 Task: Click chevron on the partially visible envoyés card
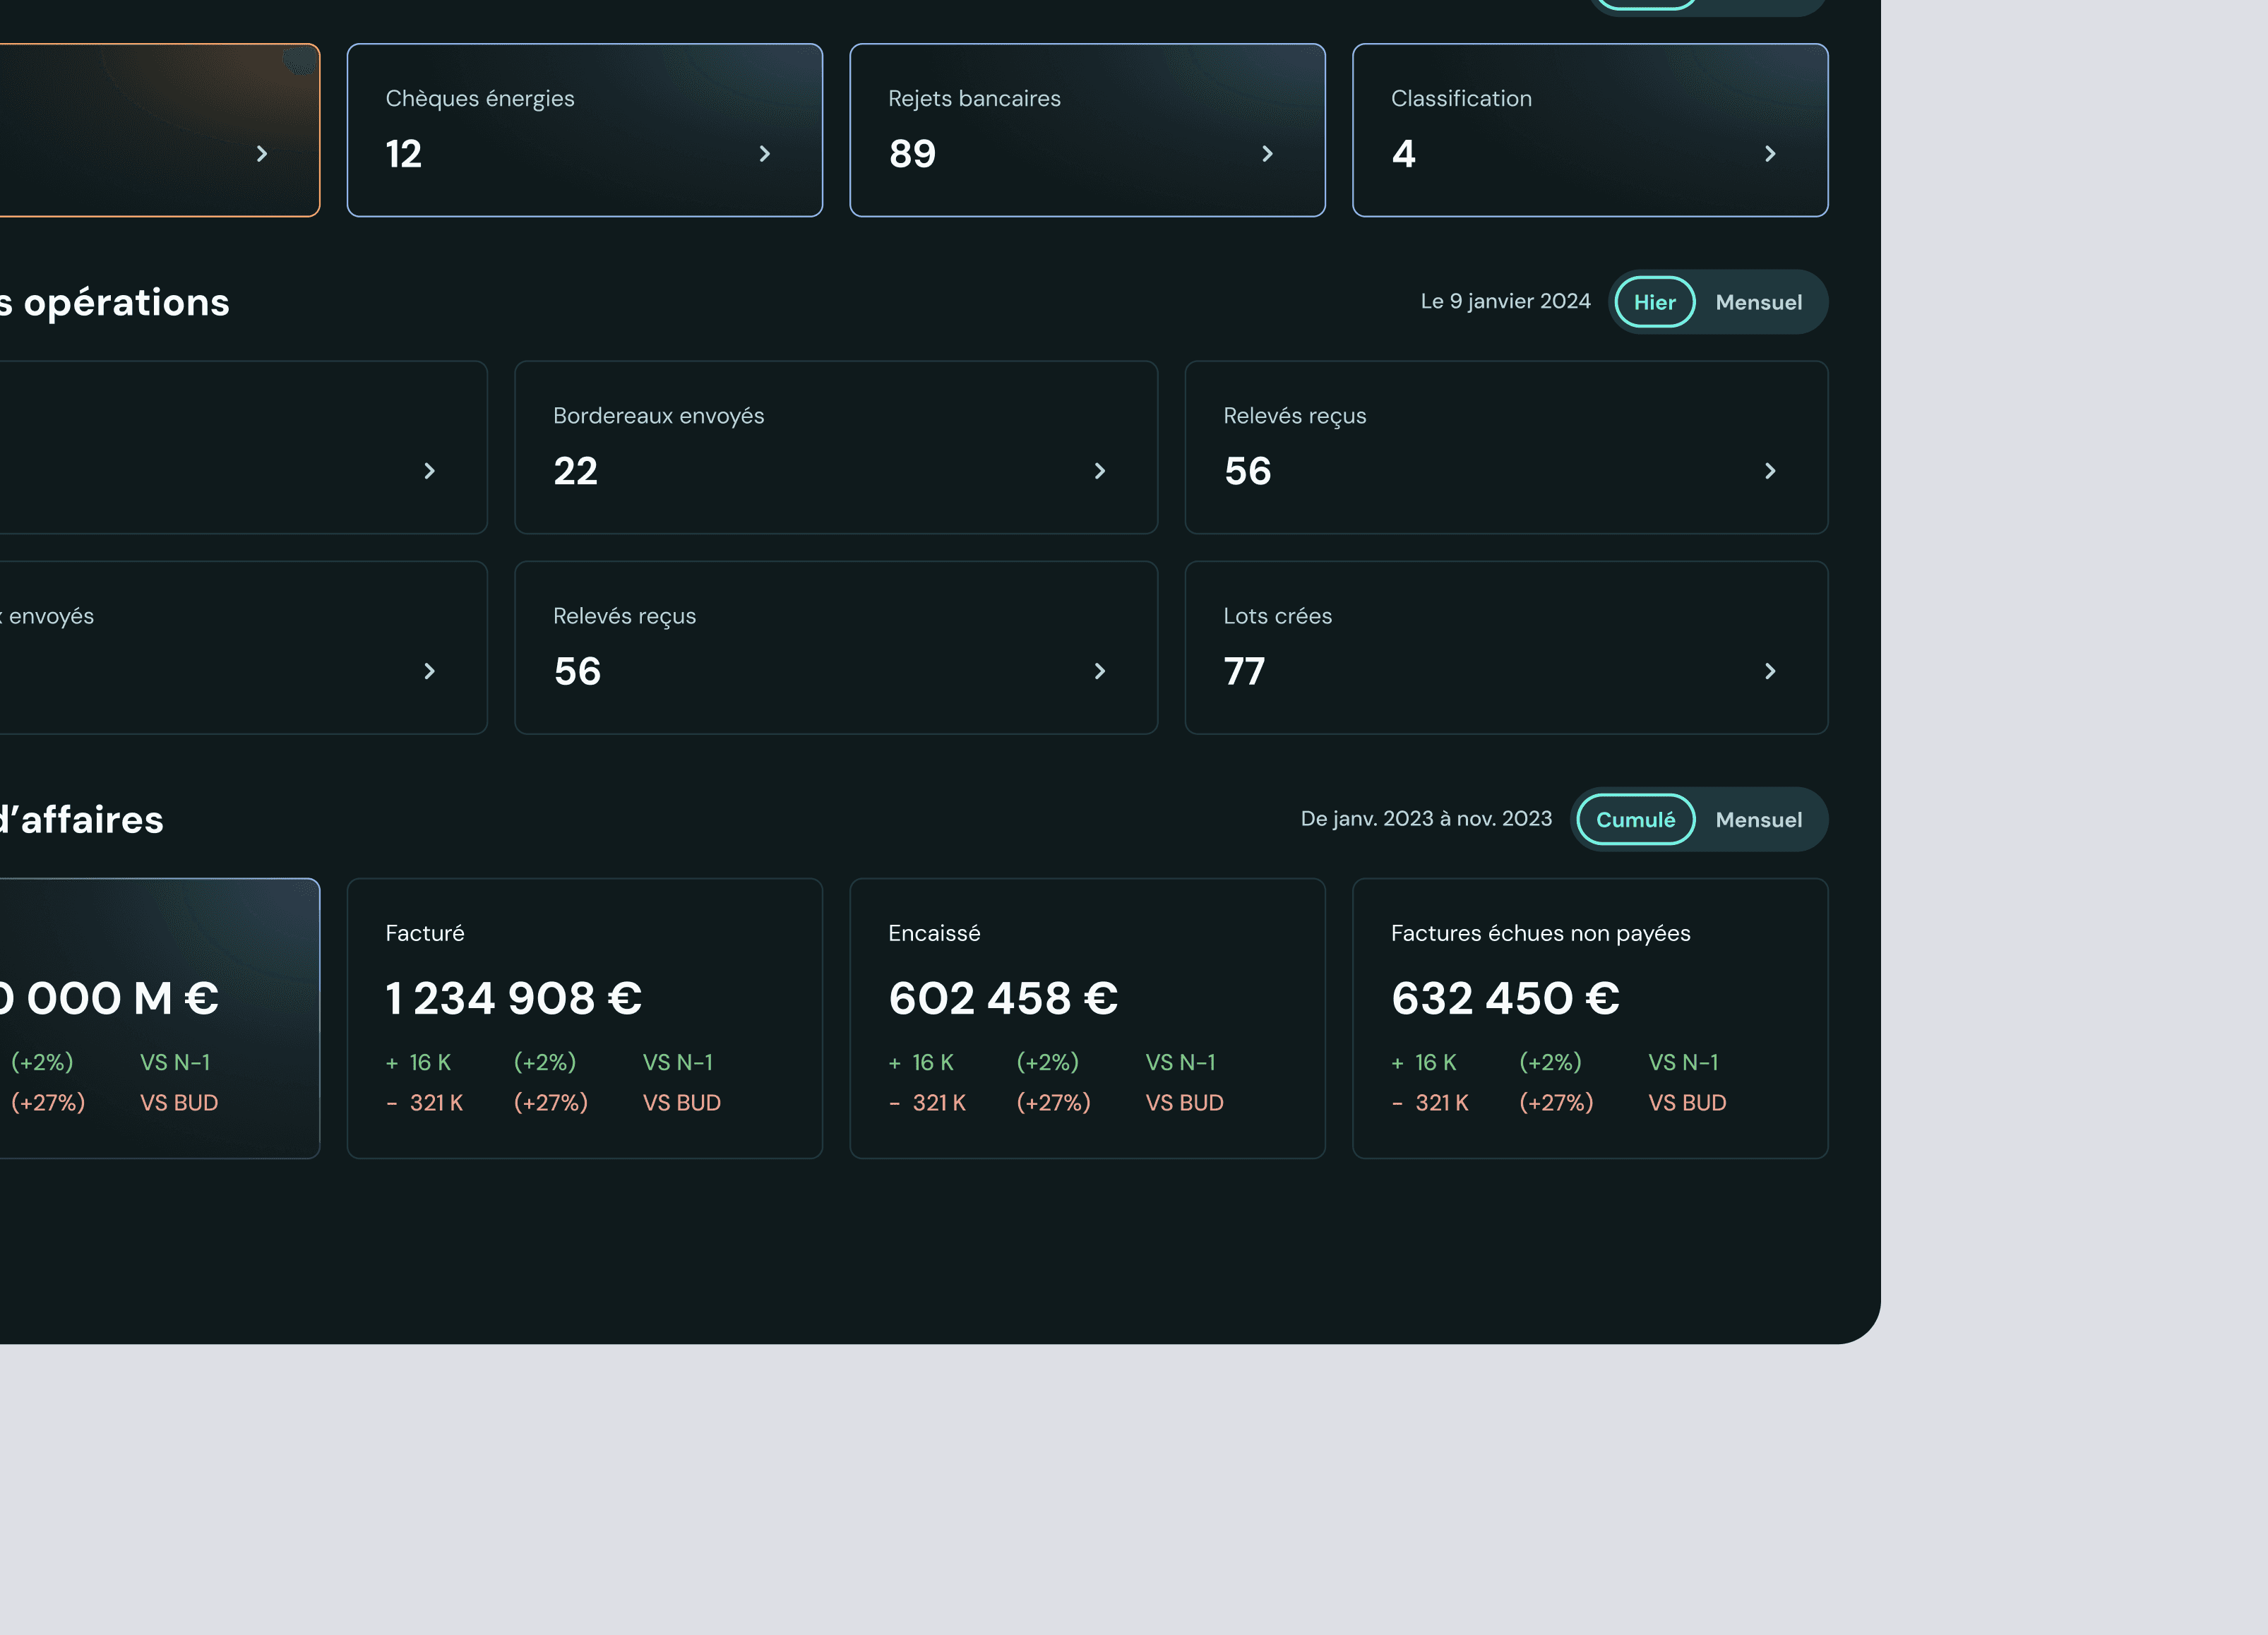[429, 671]
